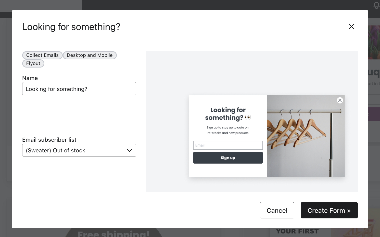Click Sign up inside the preview form

click(228, 157)
